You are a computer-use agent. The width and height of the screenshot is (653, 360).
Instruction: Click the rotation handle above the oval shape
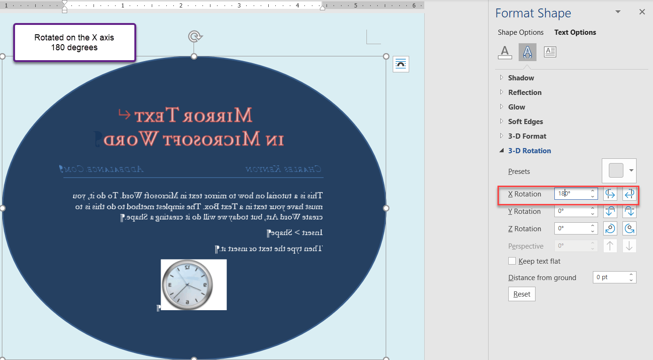click(x=194, y=37)
